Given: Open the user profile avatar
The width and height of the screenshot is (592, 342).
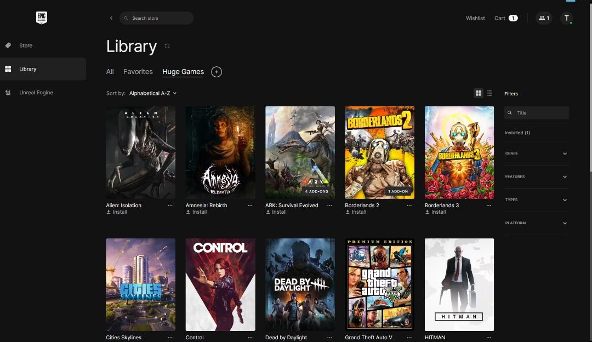Looking at the screenshot, I should pos(567,18).
